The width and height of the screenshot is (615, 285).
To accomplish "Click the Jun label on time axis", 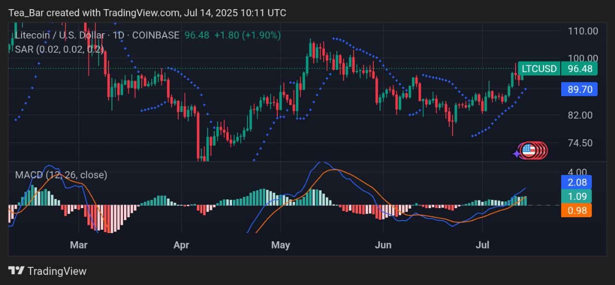I will 383,245.
